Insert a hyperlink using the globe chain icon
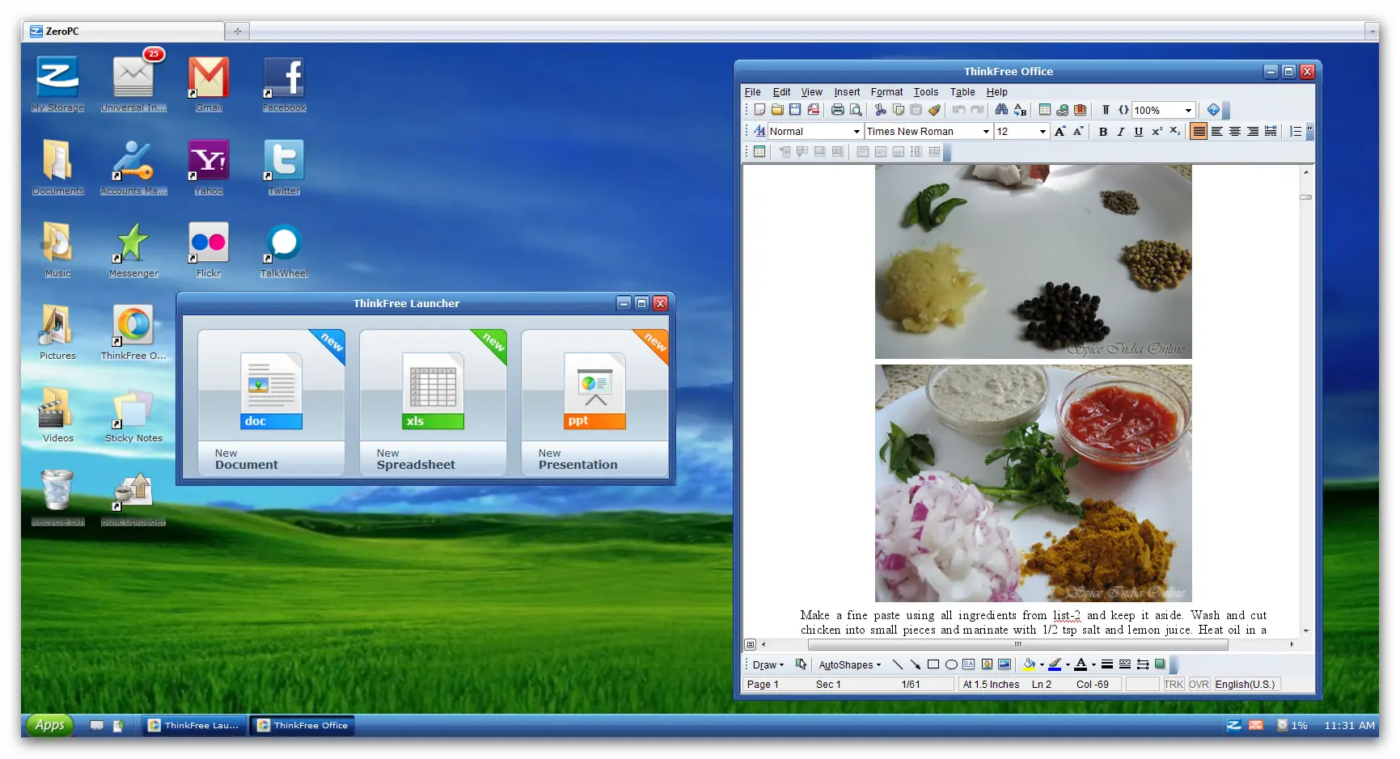The width and height of the screenshot is (1400, 759). 1063,110
